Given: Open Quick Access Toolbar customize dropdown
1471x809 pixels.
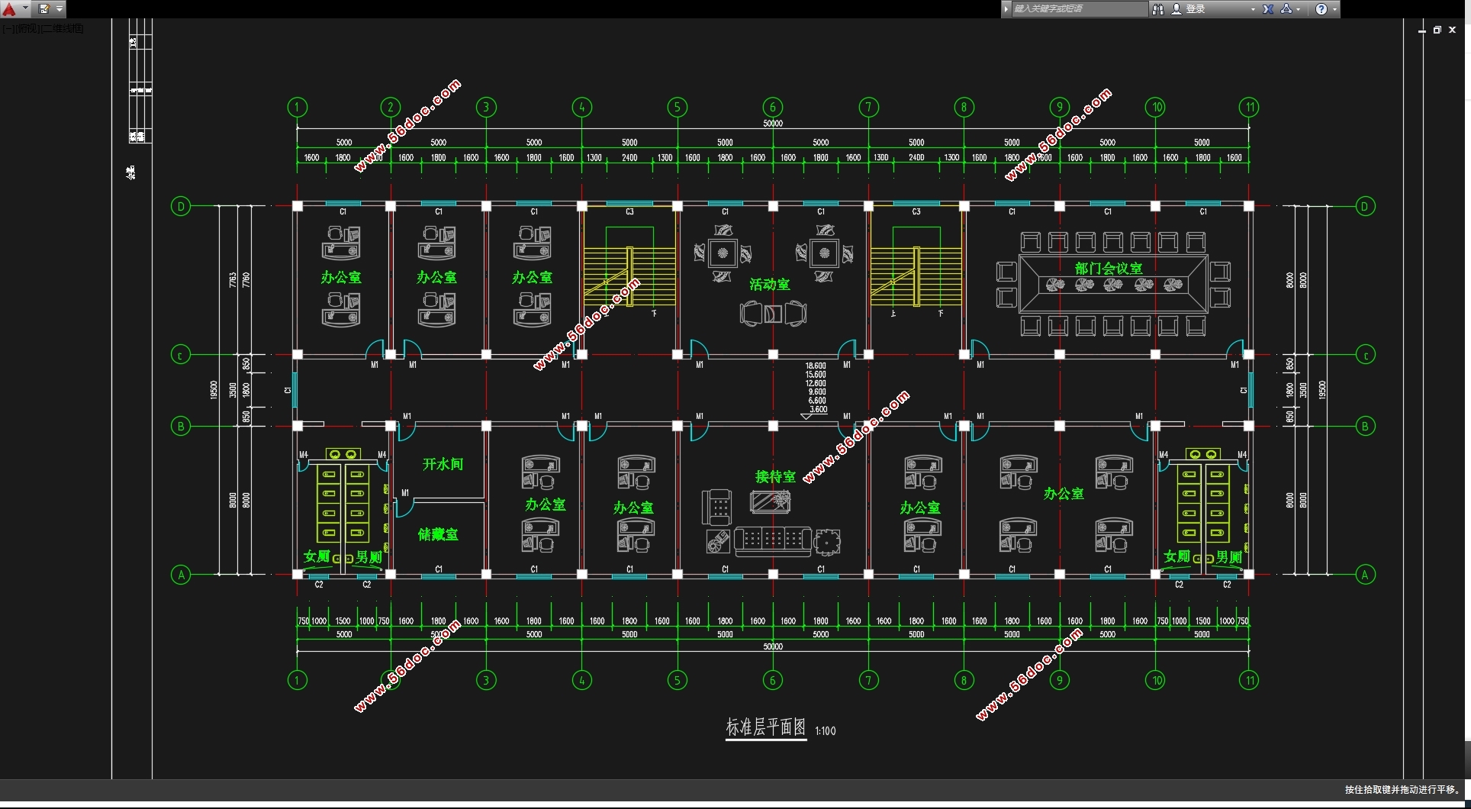Looking at the screenshot, I should 60,9.
